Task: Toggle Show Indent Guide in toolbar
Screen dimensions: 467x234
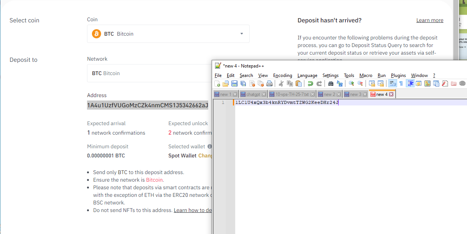Action: [x=411, y=83]
